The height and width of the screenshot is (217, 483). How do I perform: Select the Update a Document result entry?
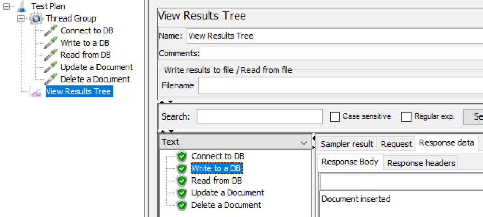(x=227, y=193)
